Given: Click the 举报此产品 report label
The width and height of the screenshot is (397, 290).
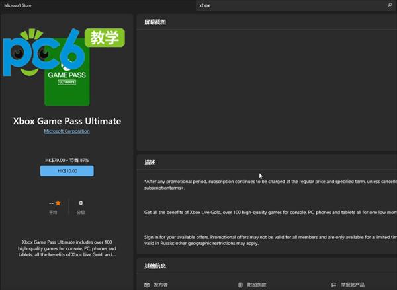Looking at the screenshot, I should click(x=353, y=285).
